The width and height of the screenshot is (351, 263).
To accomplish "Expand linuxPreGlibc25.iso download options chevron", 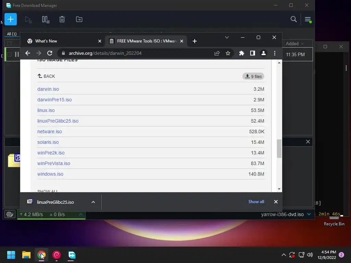I will coord(93,202).
